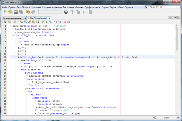182x121 pixels.
Task: Click the red Start Macro Recording button
Action: tap(65, 22)
